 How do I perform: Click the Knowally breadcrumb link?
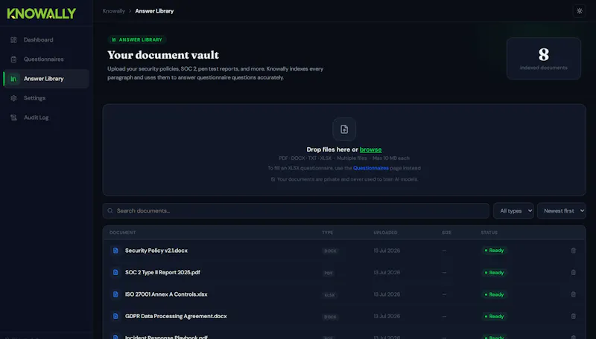[x=114, y=11]
